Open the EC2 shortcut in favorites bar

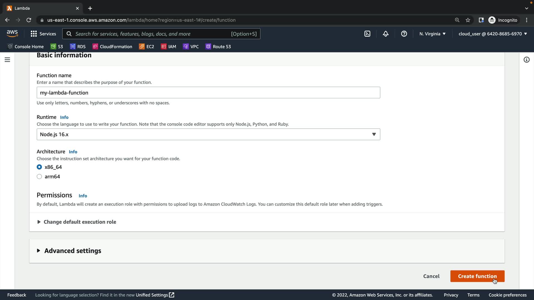[x=147, y=47]
